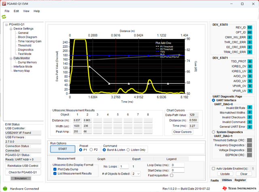Open the Utilities tab
The height and width of the screenshot is (192, 259).
coord(227,180)
